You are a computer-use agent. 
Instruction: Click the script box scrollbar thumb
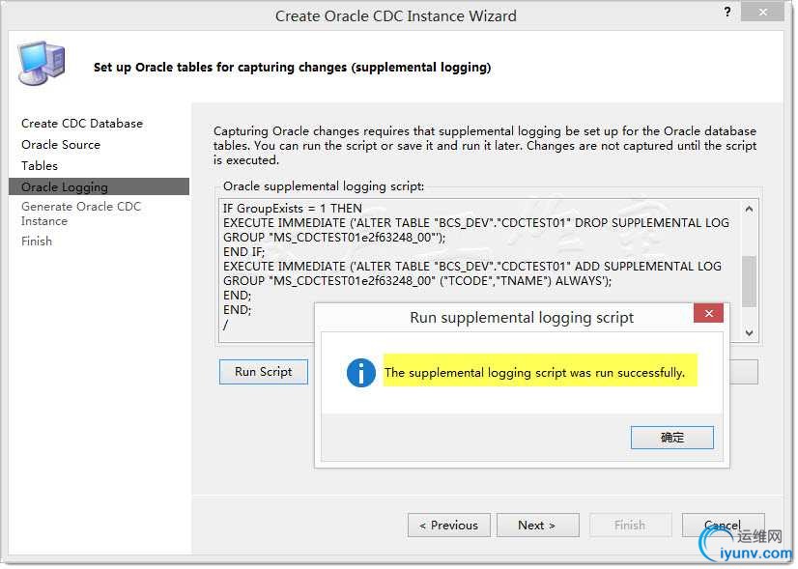749,281
